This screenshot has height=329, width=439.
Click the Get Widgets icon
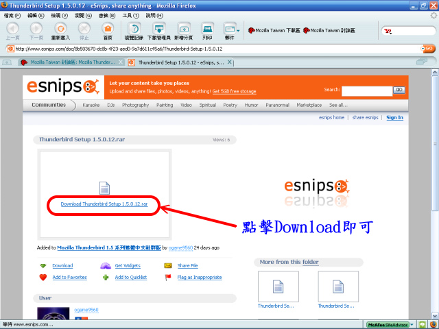[x=106, y=266]
